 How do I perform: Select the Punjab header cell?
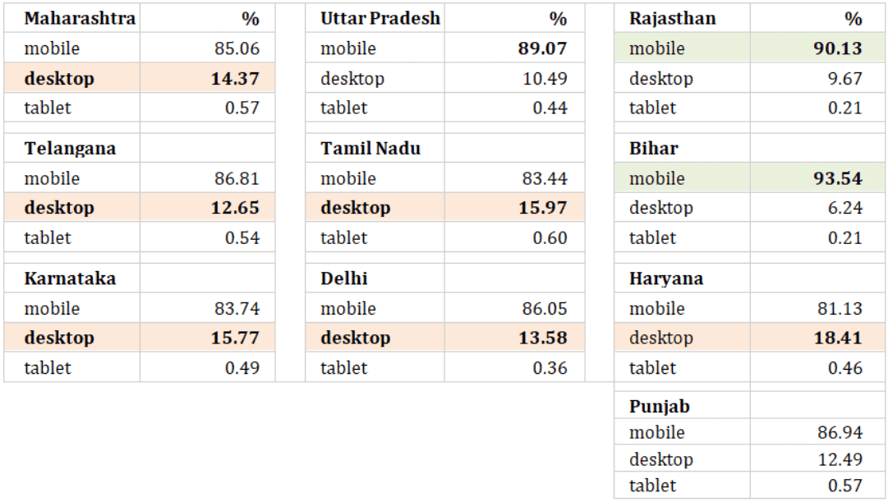click(x=683, y=406)
